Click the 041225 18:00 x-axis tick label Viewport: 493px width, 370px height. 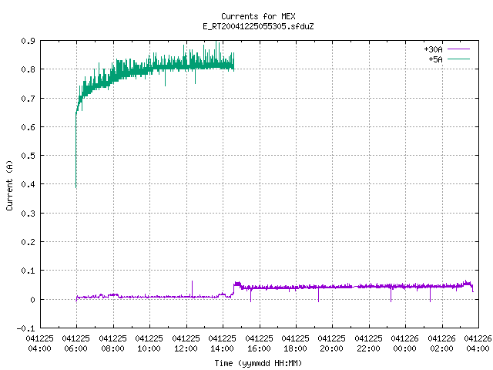(x=295, y=344)
